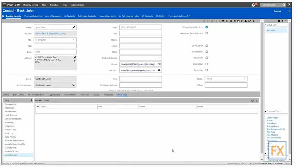The width and height of the screenshot is (294, 167).
Task: Enable Do not Call checkbox
Action: (207, 58)
